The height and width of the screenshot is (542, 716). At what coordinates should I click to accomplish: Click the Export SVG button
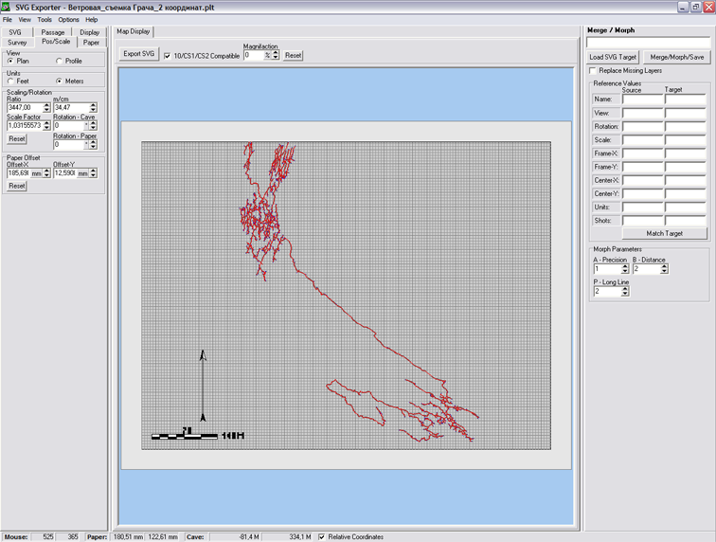pos(139,54)
